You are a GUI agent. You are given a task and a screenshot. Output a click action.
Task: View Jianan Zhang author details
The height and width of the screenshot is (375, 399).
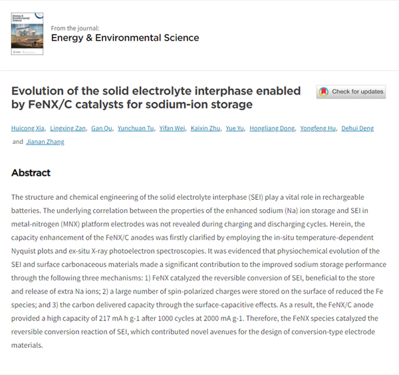[x=46, y=141]
